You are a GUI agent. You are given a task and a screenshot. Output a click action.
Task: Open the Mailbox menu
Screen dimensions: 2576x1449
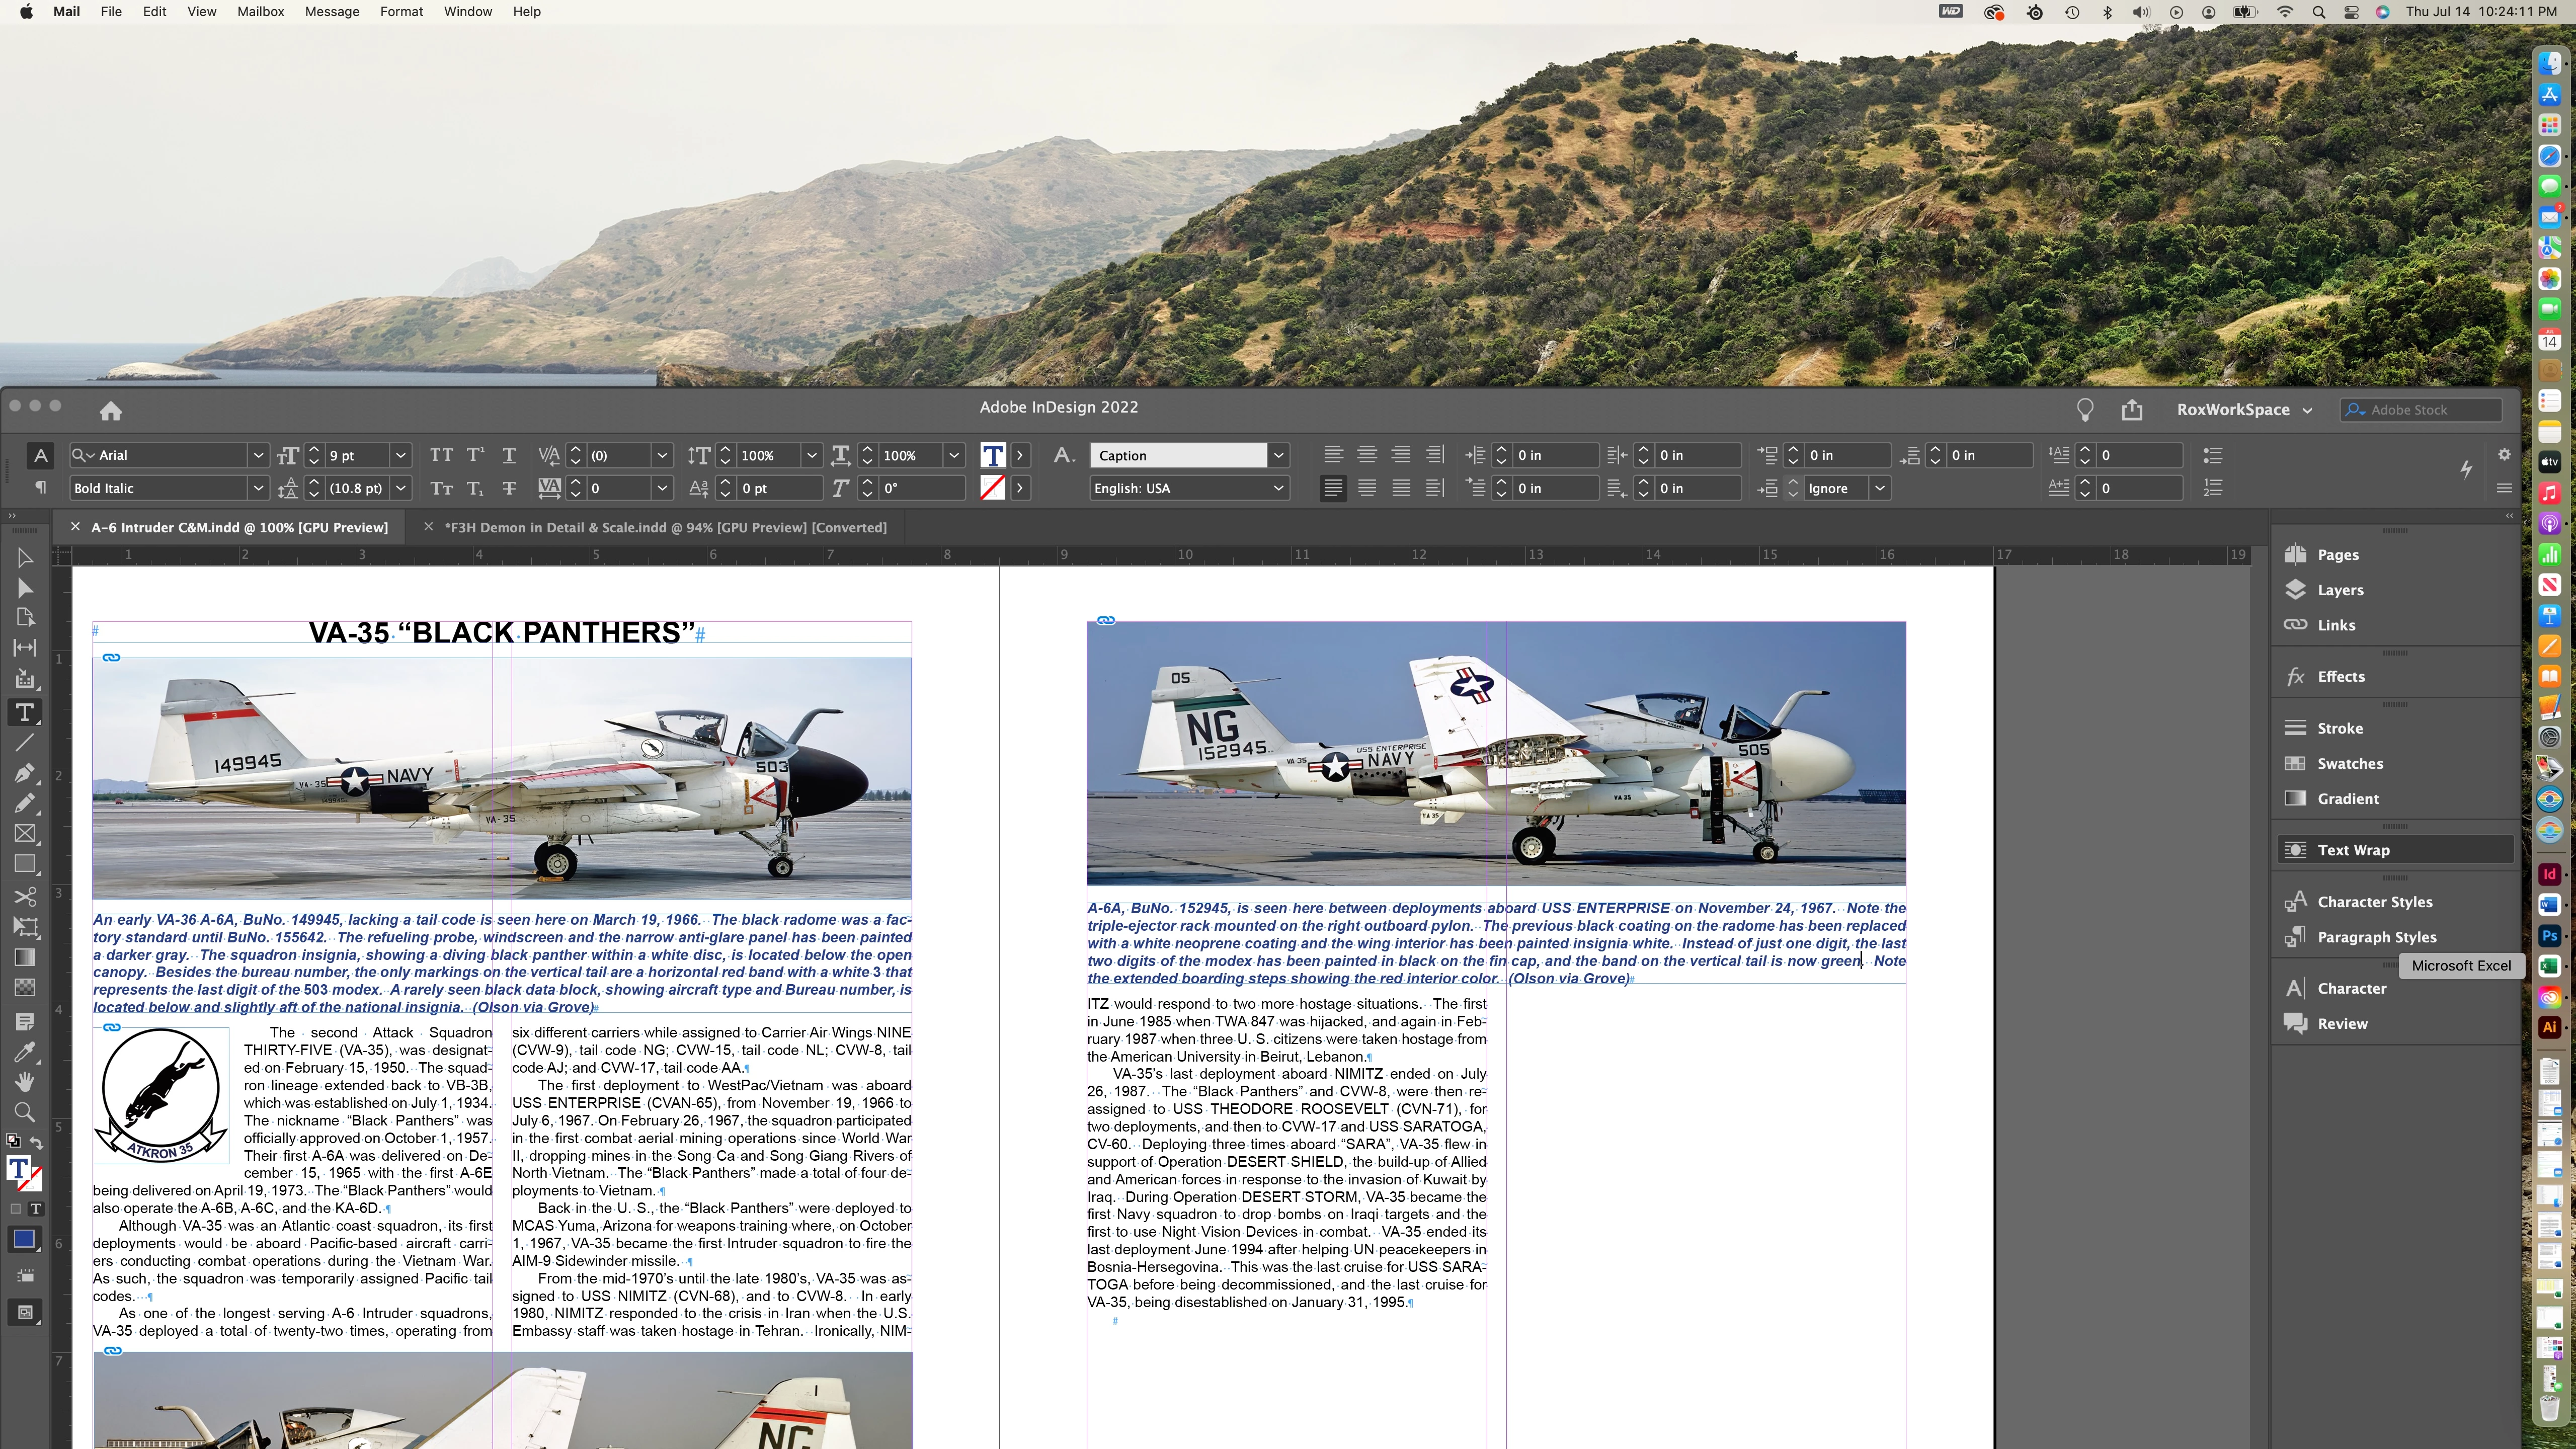260,11
